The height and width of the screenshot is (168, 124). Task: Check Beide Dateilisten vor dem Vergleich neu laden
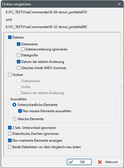10,147
